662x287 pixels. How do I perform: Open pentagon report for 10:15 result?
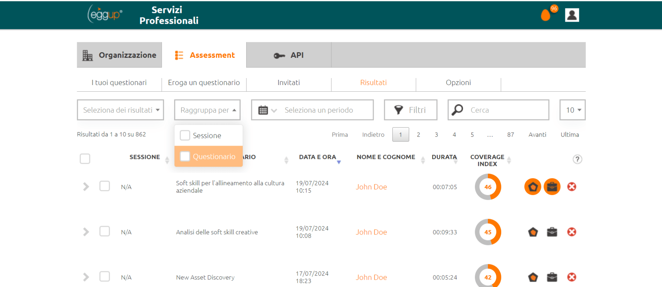[533, 187]
